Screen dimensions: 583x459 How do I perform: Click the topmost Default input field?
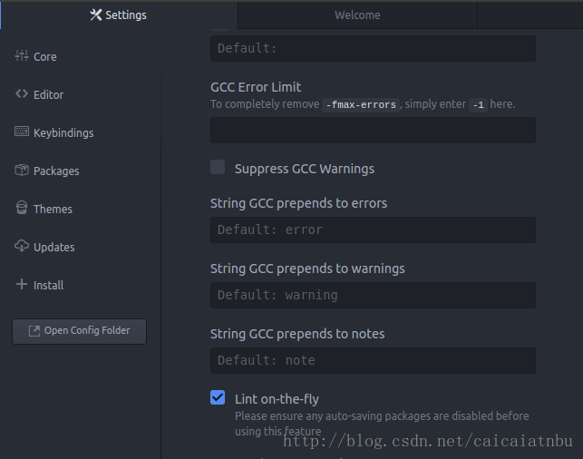(373, 48)
